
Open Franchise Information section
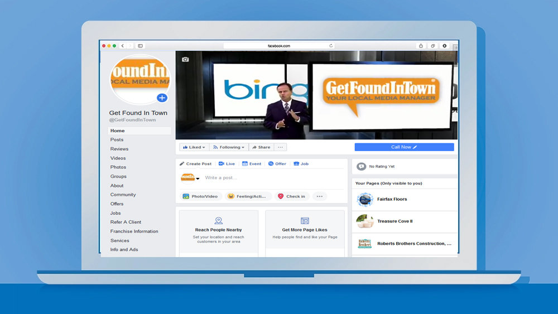(x=134, y=231)
